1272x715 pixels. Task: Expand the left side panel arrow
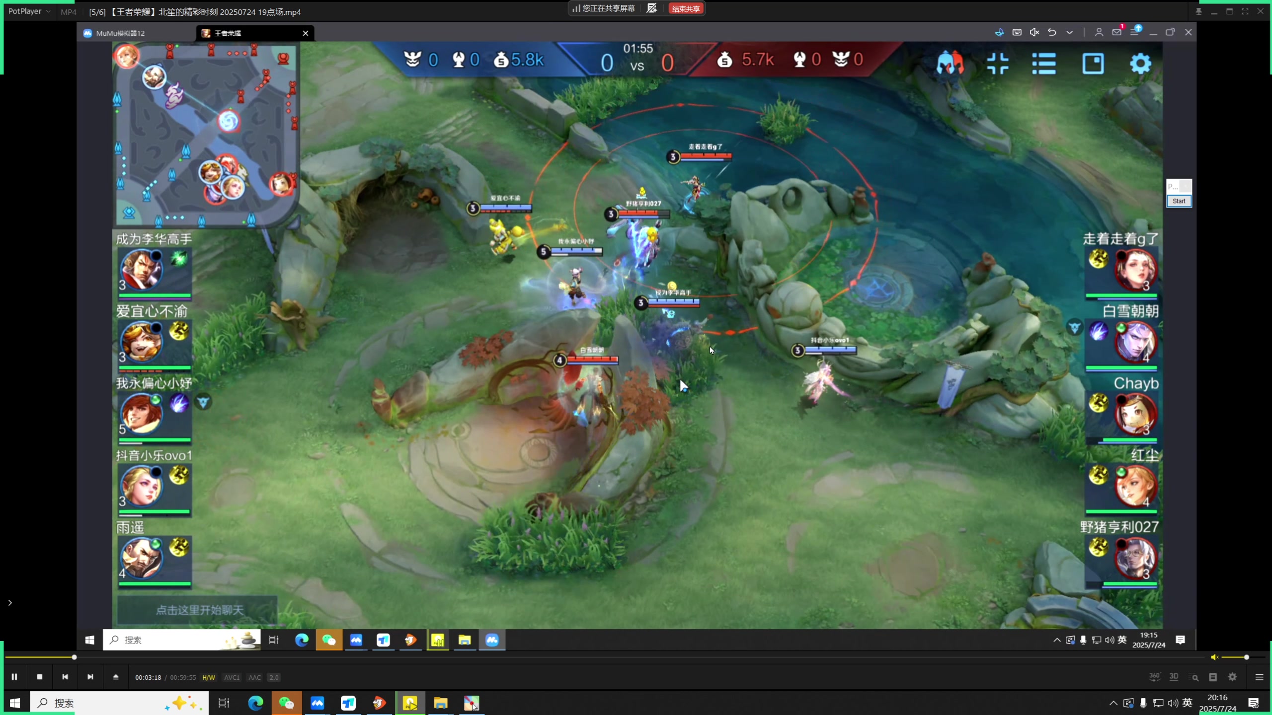[x=10, y=602]
